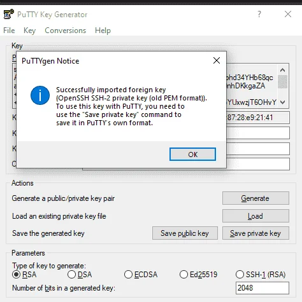Click the question mark help button
Viewport: 302px width, 302px height.
(x=259, y=14)
